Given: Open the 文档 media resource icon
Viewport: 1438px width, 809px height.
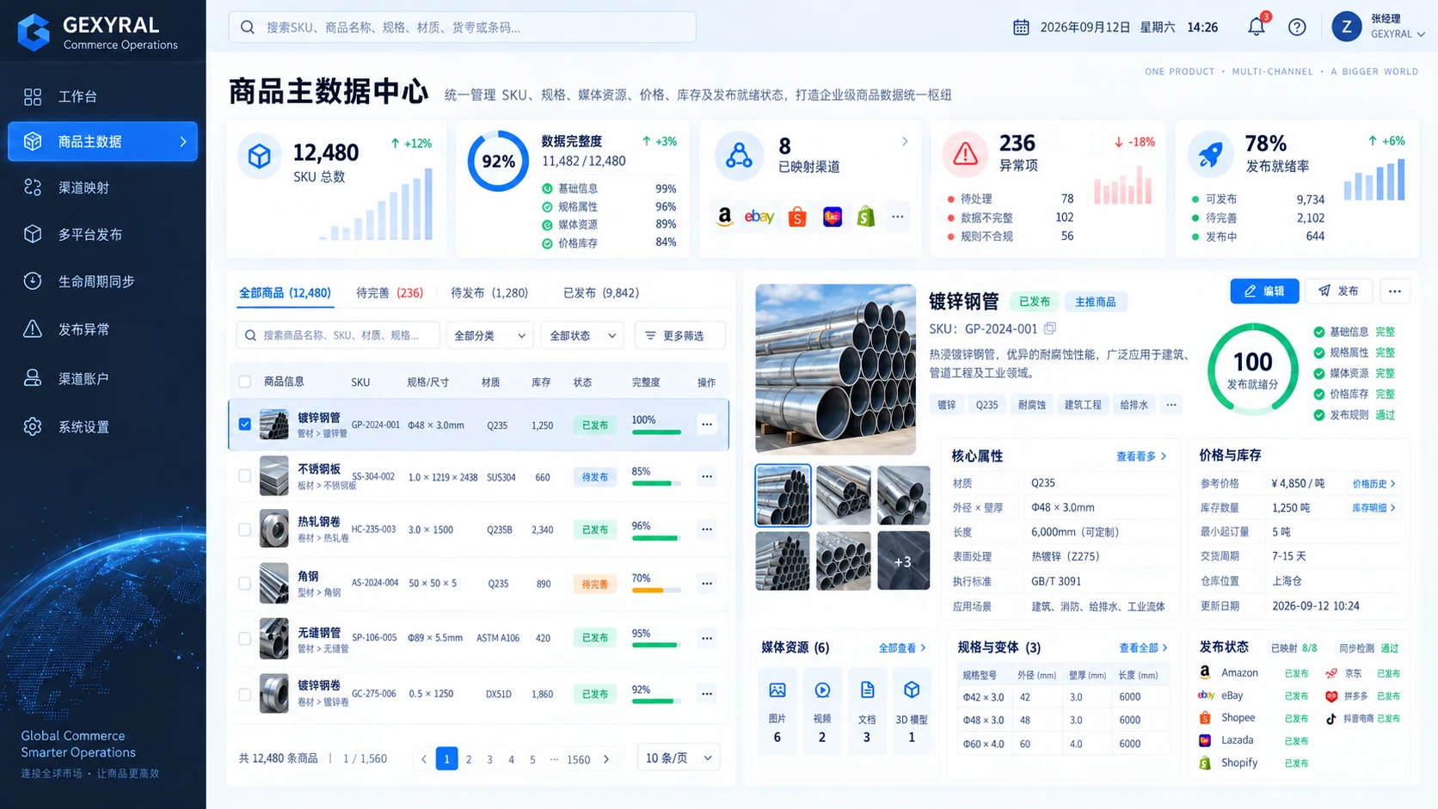Looking at the screenshot, I should click(867, 690).
